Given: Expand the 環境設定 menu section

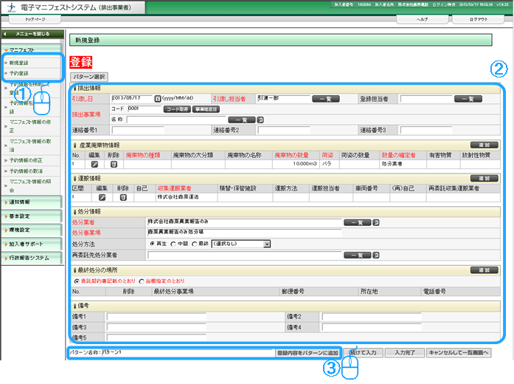Looking at the screenshot, I should pos(32,230).
